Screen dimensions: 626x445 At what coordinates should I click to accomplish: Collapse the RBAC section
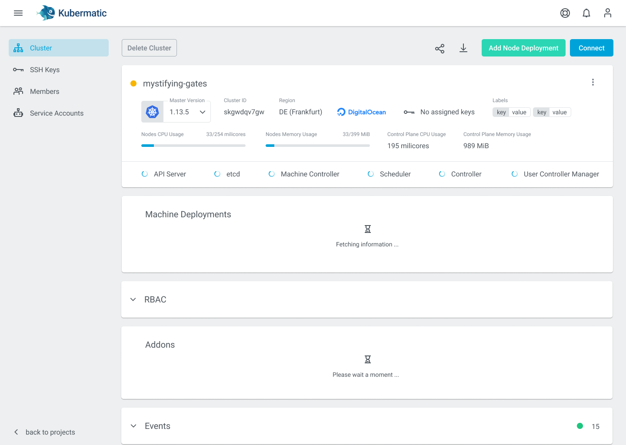click(x=133, y=299)
